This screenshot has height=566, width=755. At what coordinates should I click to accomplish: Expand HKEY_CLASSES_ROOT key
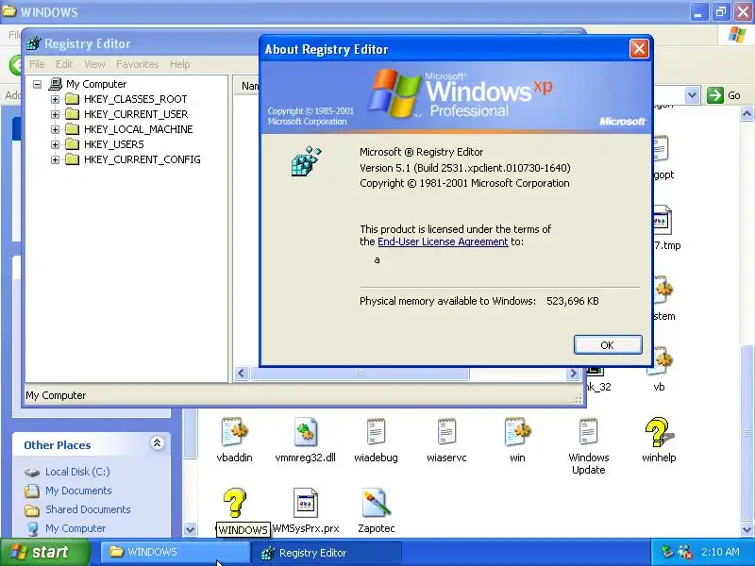click(56, 100)
